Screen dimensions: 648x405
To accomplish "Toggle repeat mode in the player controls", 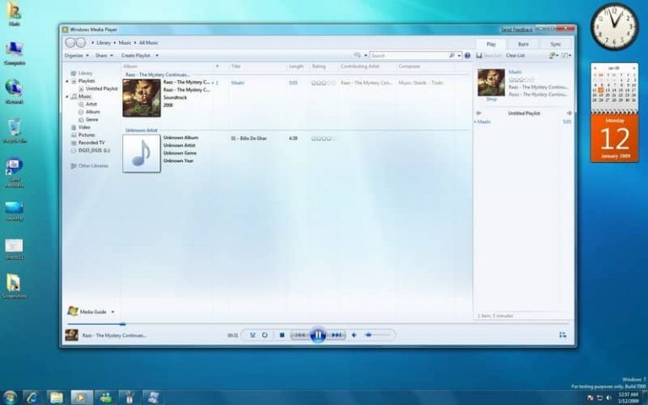I will tap(265, 335).
